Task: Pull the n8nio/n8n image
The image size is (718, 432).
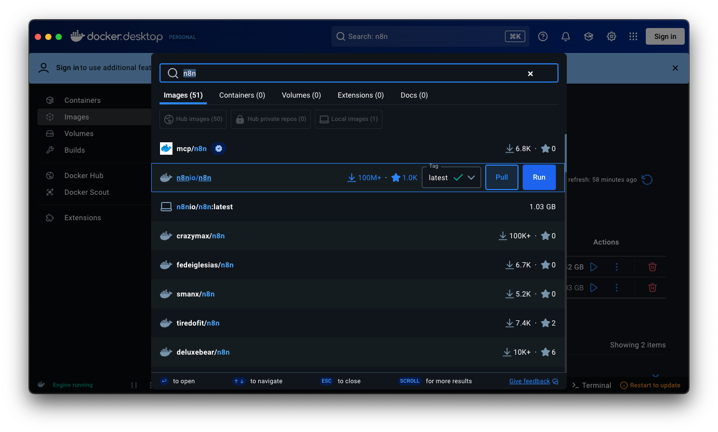Action: point(502,178)
